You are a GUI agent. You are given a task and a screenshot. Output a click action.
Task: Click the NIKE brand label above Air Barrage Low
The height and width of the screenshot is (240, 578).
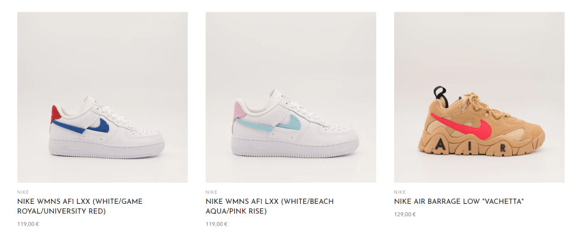click(x=399, y=192)
